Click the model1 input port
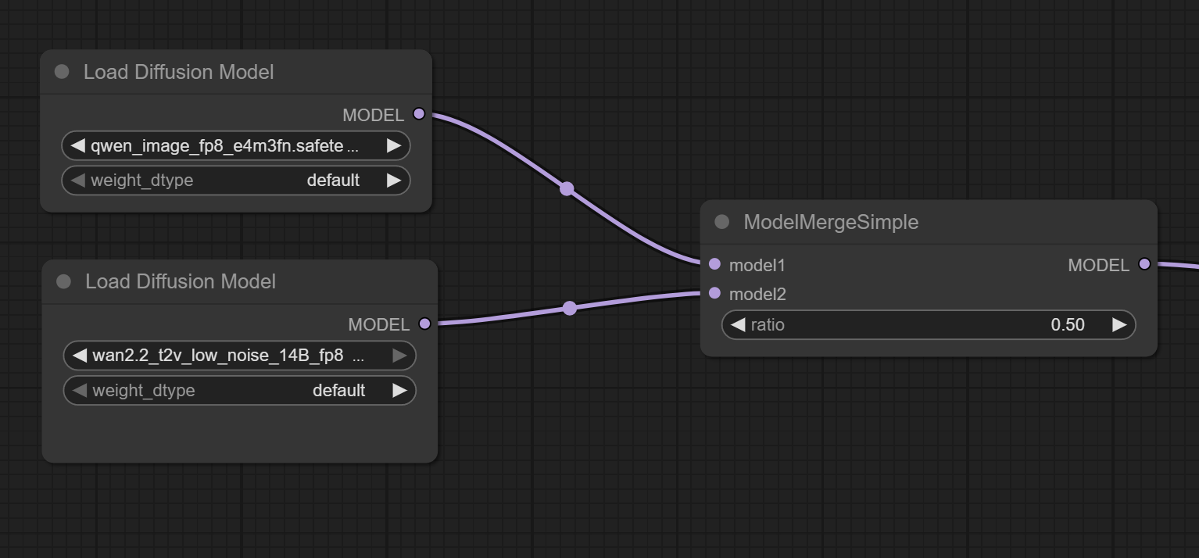The width and height of the screenshot is (1199, 558). (714, 264)
